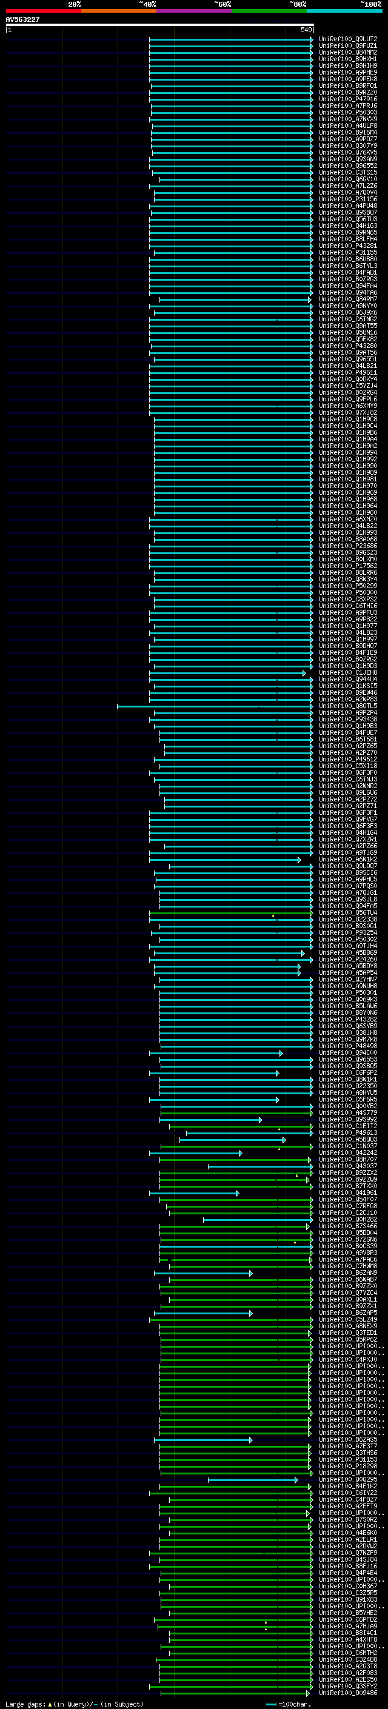Select hit label UniRef100_A4S779
388x1709 pixels.
(348, 1113)
